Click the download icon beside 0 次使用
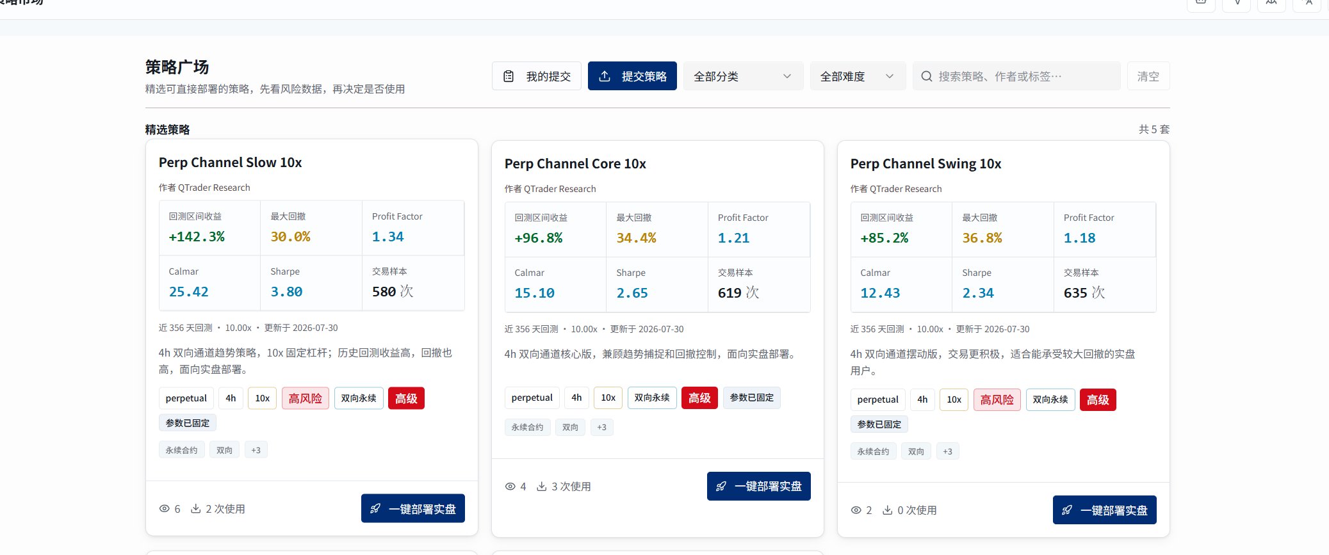This screenshot has height=555, width=1329. 888,510
